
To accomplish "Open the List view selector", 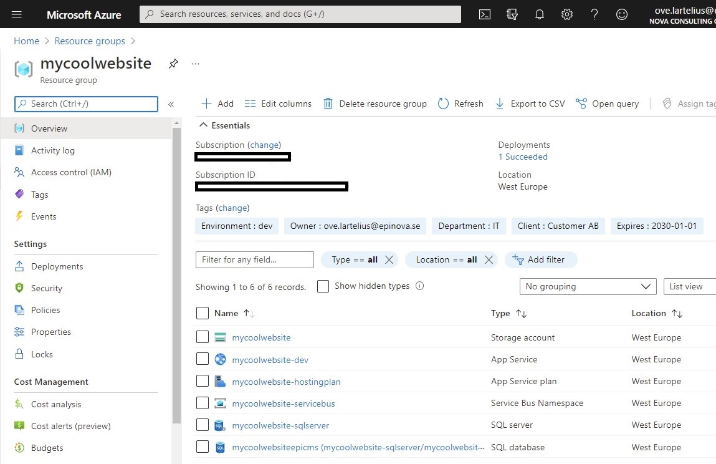I will point(689,286).
